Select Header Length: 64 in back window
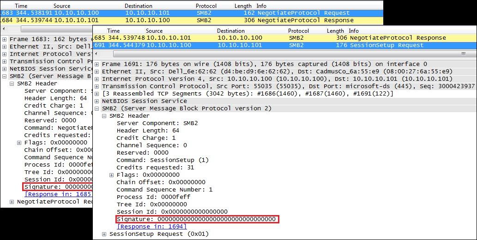This screenshot has height=240, width=477. (56, 98)
